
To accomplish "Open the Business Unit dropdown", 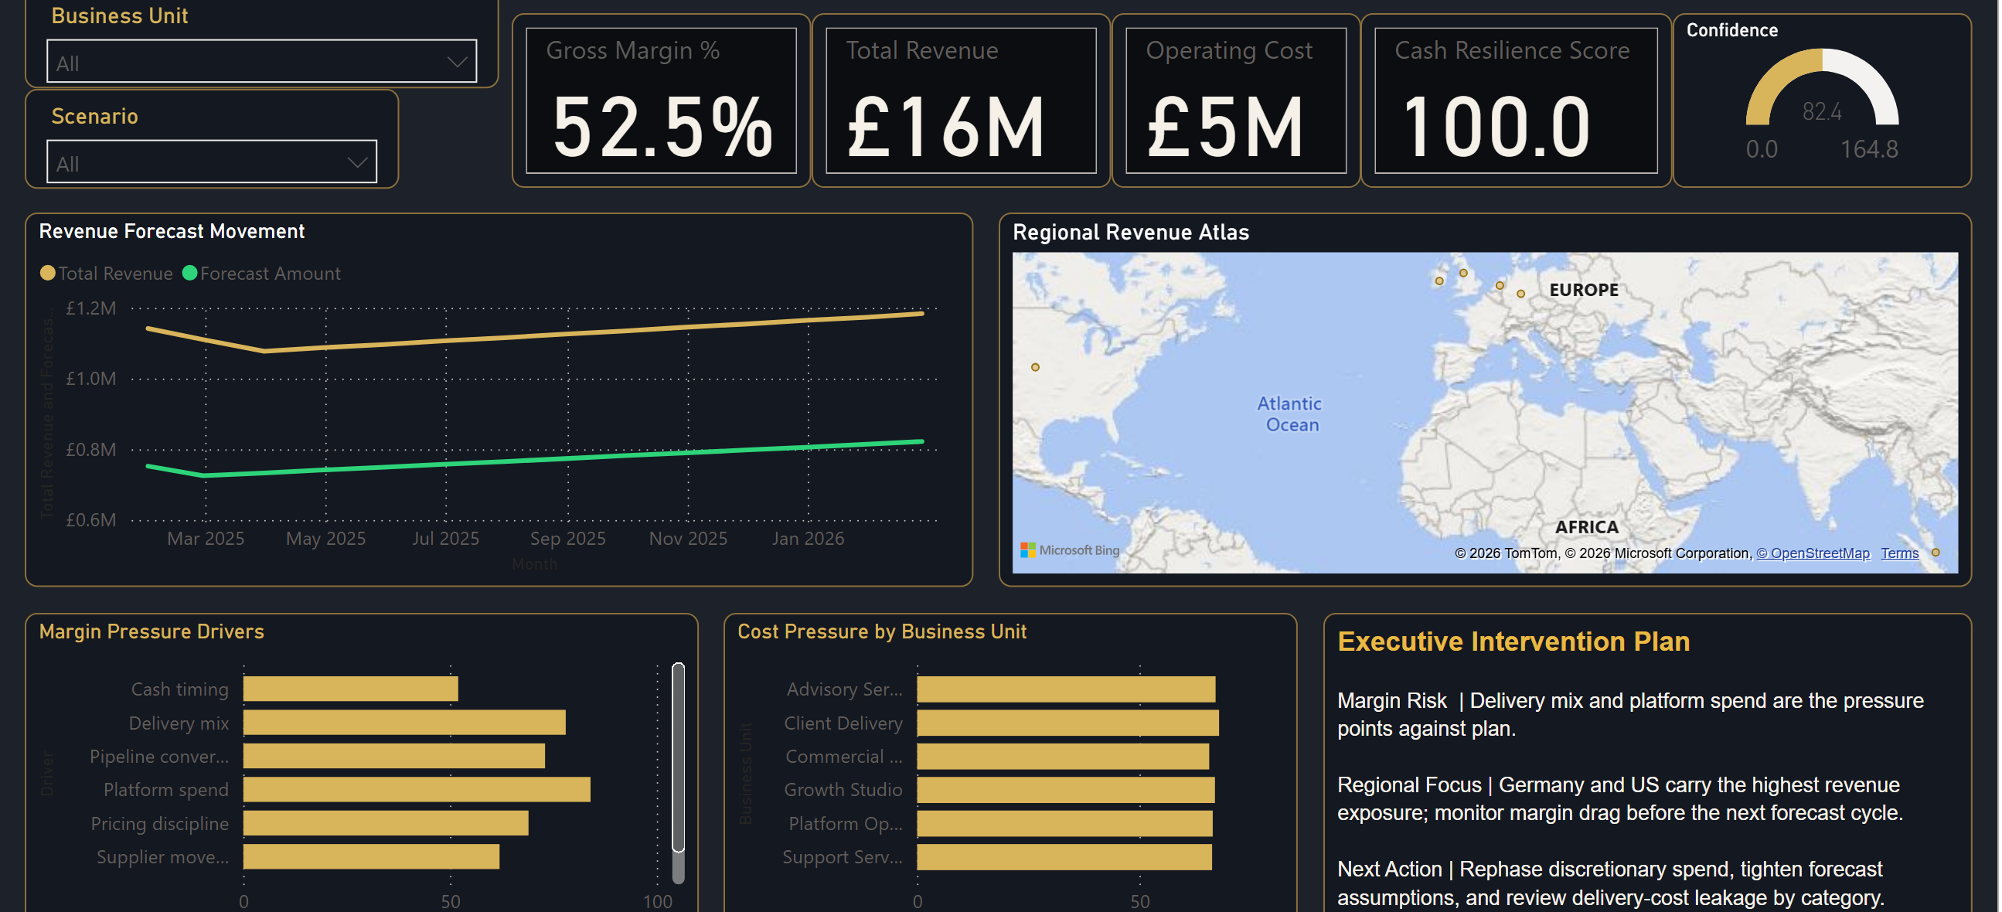I will point(261,61).
